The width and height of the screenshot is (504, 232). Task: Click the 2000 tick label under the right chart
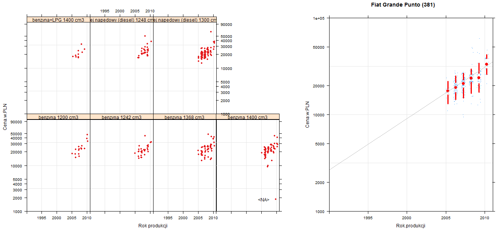407,218
